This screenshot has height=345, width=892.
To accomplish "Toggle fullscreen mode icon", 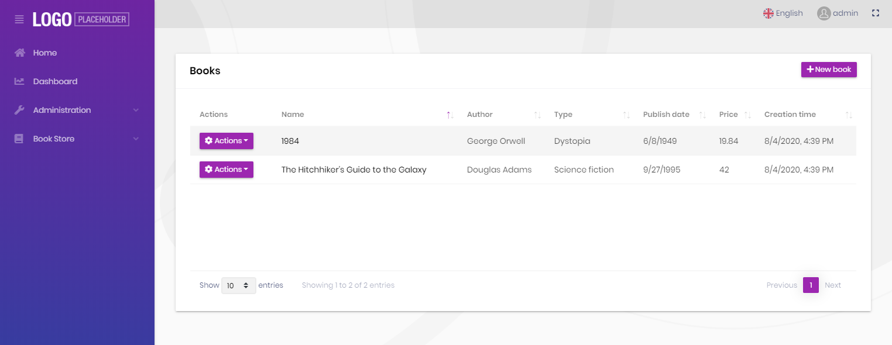I will pos(876,13).
